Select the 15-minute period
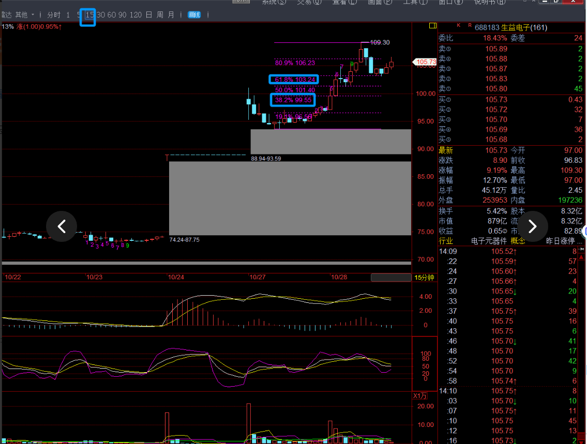The image size is (587, 444). click(x=89, y=15)
